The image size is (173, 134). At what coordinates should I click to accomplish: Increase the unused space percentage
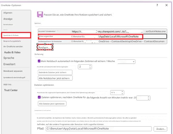click(122, 92)
